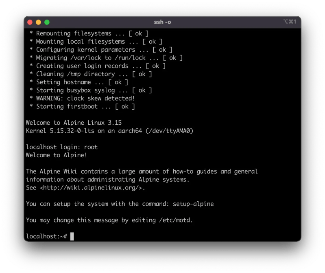Click the 'Starting busybox syslog' line
325x273 pixels.
tap(91, 90)
